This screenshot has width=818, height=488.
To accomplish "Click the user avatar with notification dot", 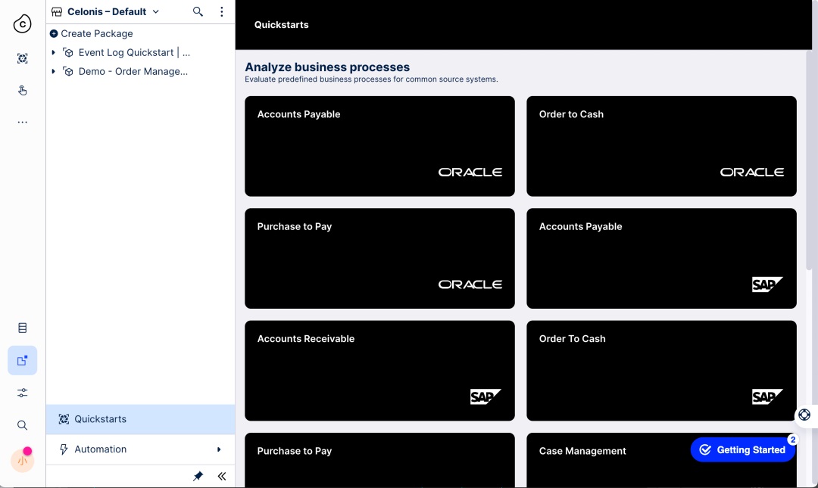I will (x=23, y=460).
